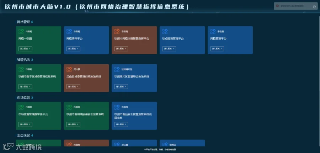Click the 钦州市网格治理智慧指挥平台 title

[x=132, y=38]
